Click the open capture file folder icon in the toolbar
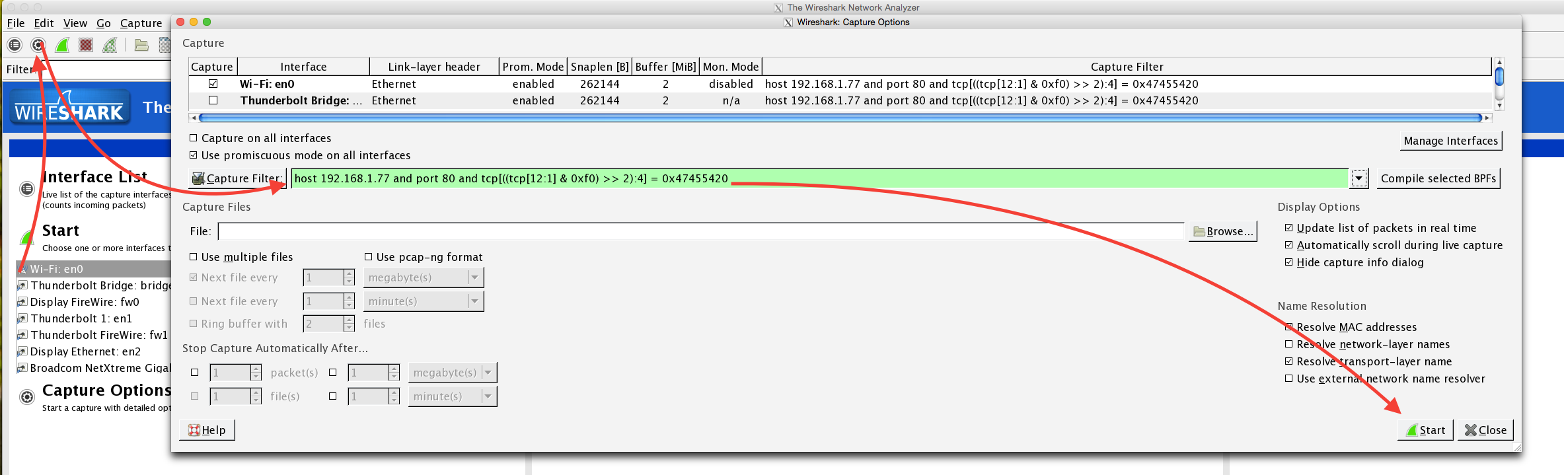 141,45
